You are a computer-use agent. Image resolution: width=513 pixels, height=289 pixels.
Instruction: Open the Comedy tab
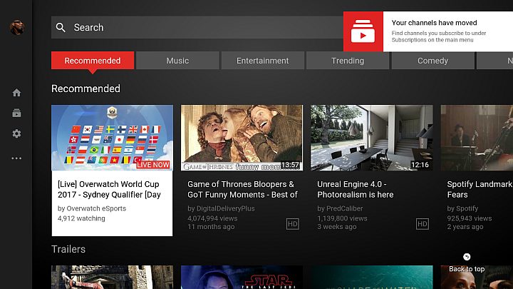point(432,61)
